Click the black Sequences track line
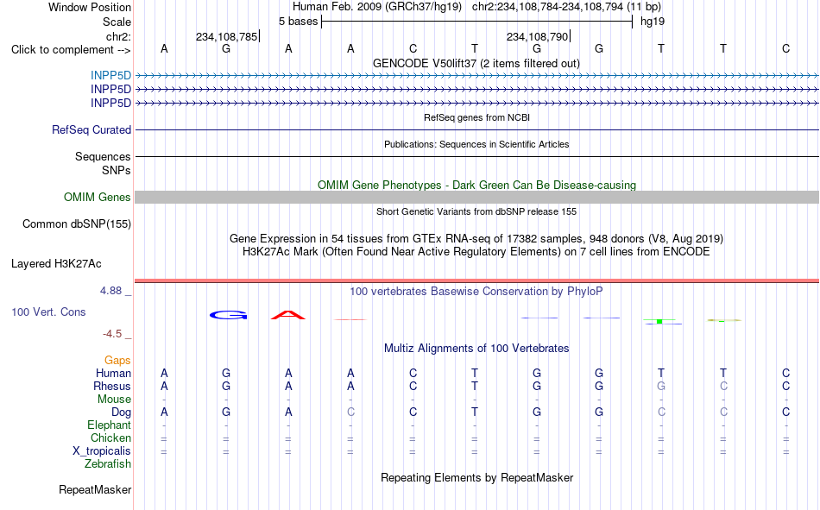Image resolution: width=820 pixels, height=510 pixels. [476, 156]
